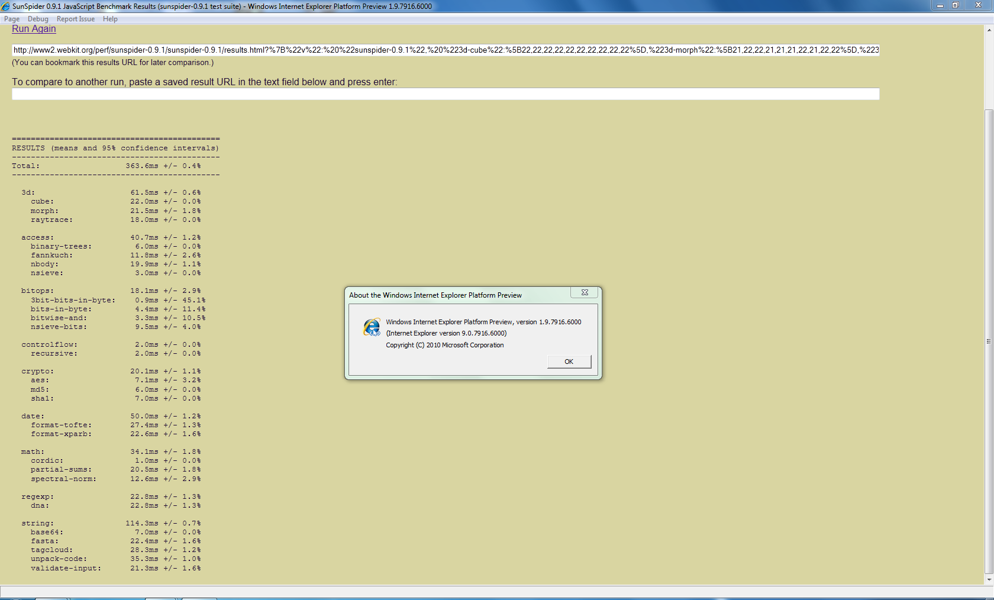Click the 'md5:' result row
The height and width of the screenshot is (600, 994).
[116, 390]
